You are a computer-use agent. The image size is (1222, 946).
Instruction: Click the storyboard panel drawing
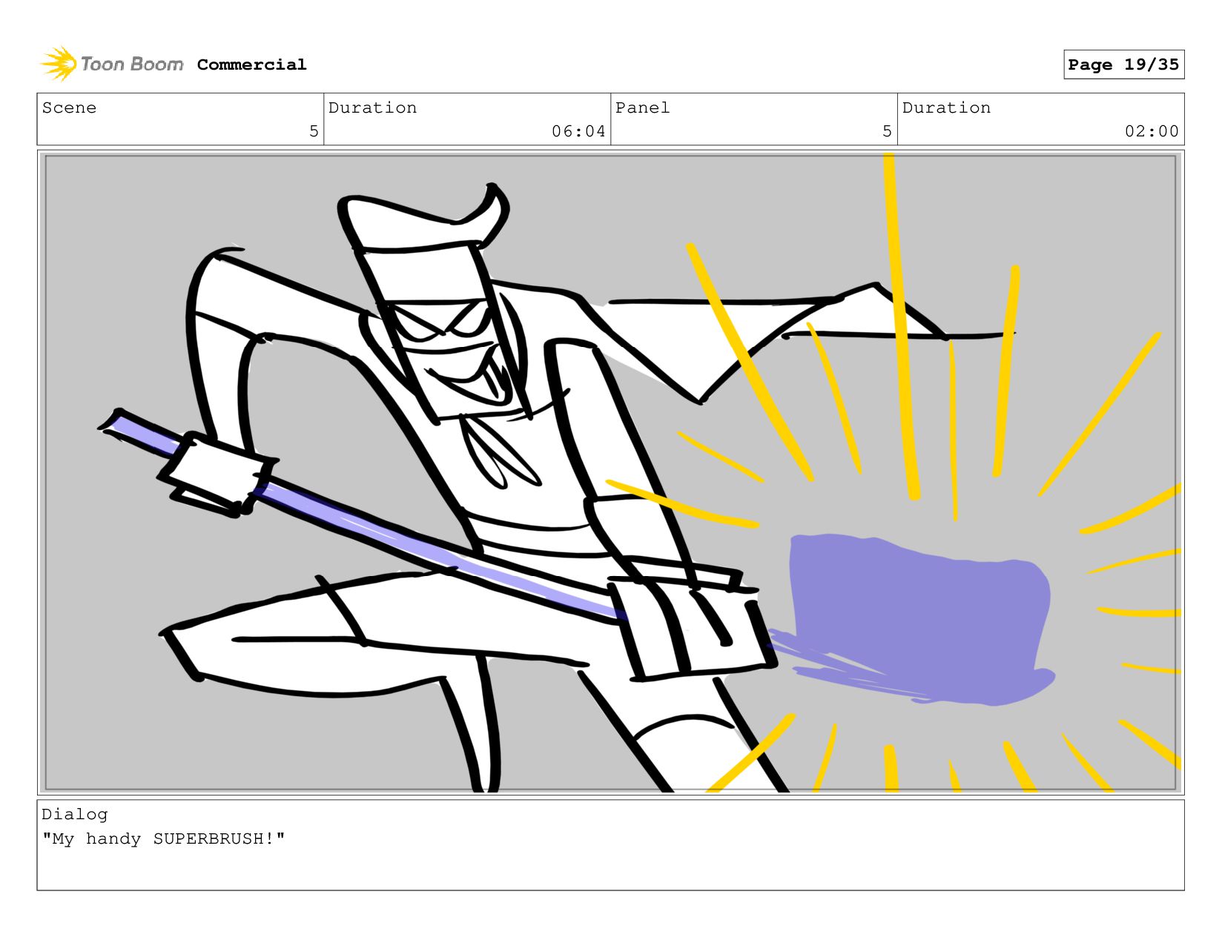point(610,472)
